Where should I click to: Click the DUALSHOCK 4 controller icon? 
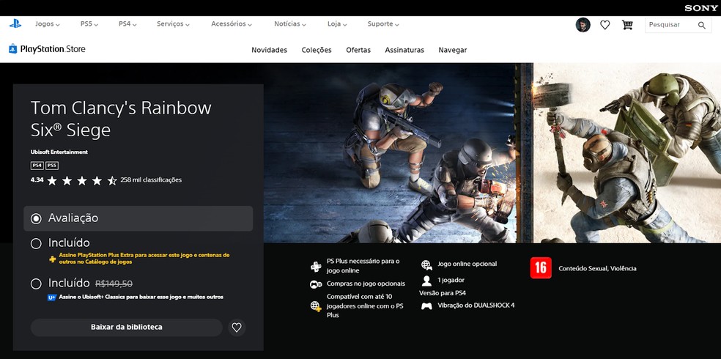pos(426,306)
